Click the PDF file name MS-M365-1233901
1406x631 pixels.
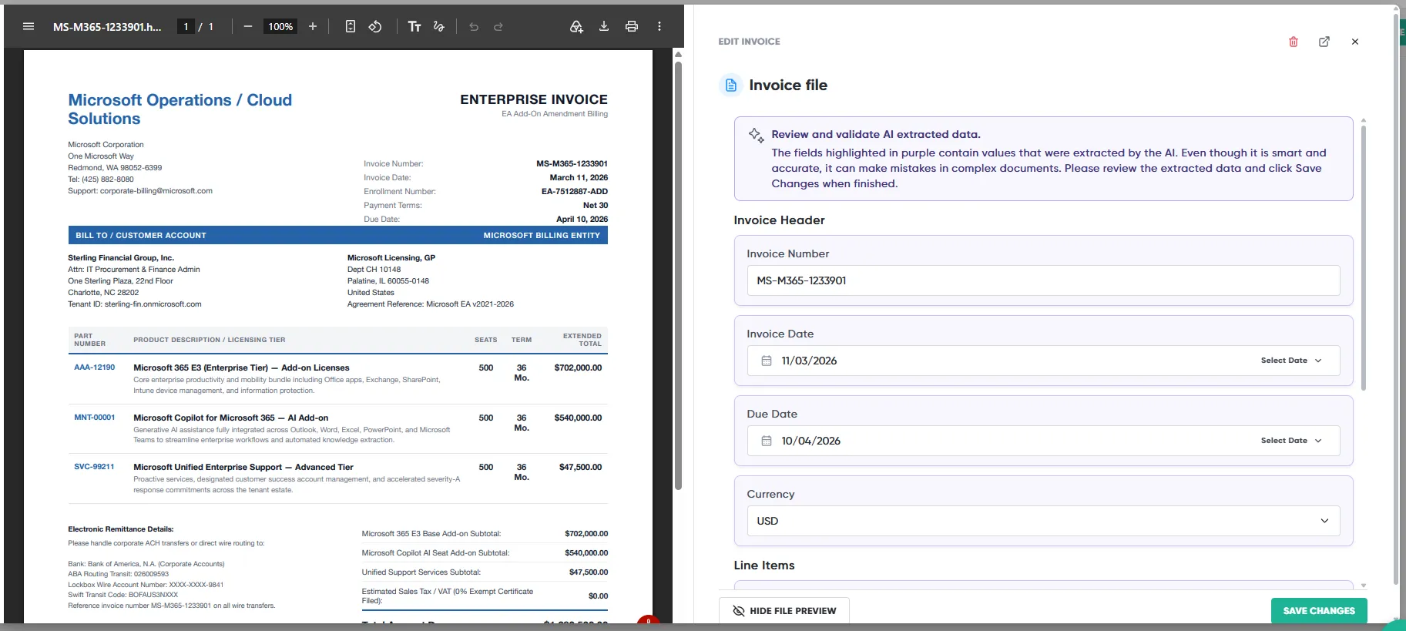107,26
